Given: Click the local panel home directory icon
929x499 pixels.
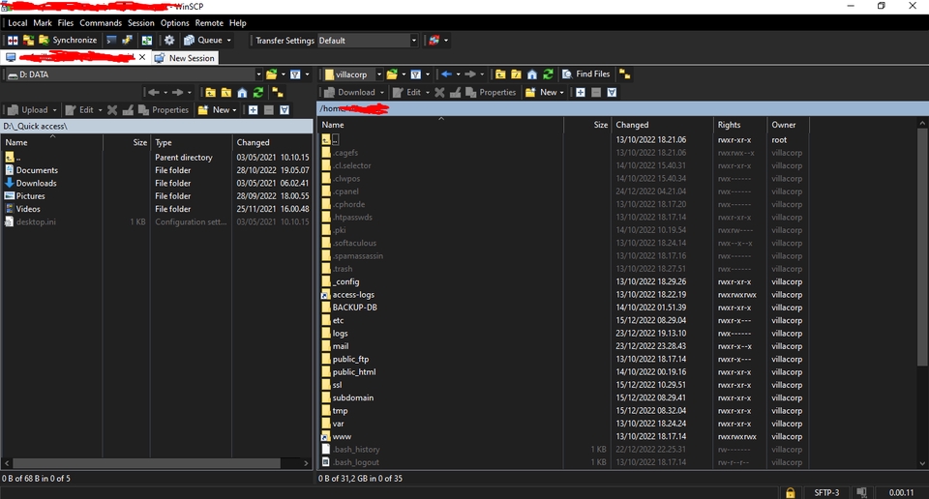Looking at the screenshot, I should pos(242,92).
